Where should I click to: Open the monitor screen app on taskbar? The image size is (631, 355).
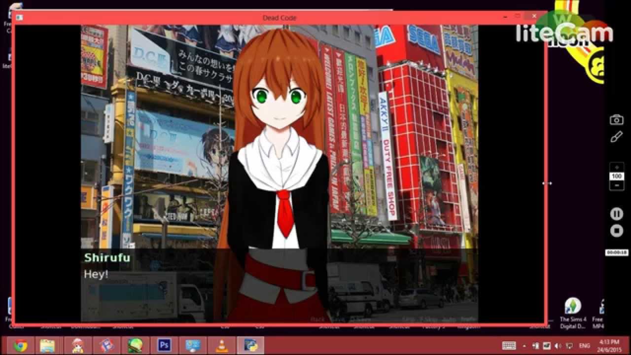[193, 346]
